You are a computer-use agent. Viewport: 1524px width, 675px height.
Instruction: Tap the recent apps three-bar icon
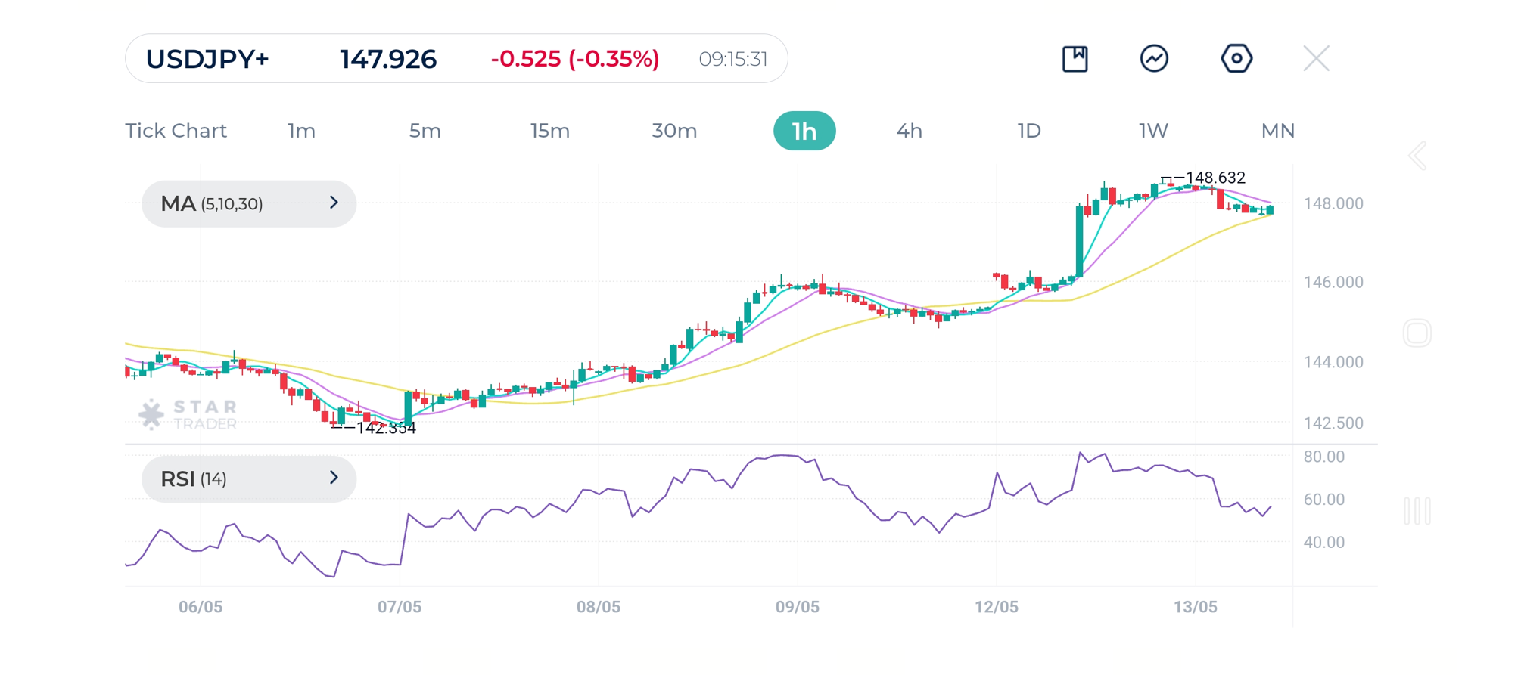[1417, 511]
